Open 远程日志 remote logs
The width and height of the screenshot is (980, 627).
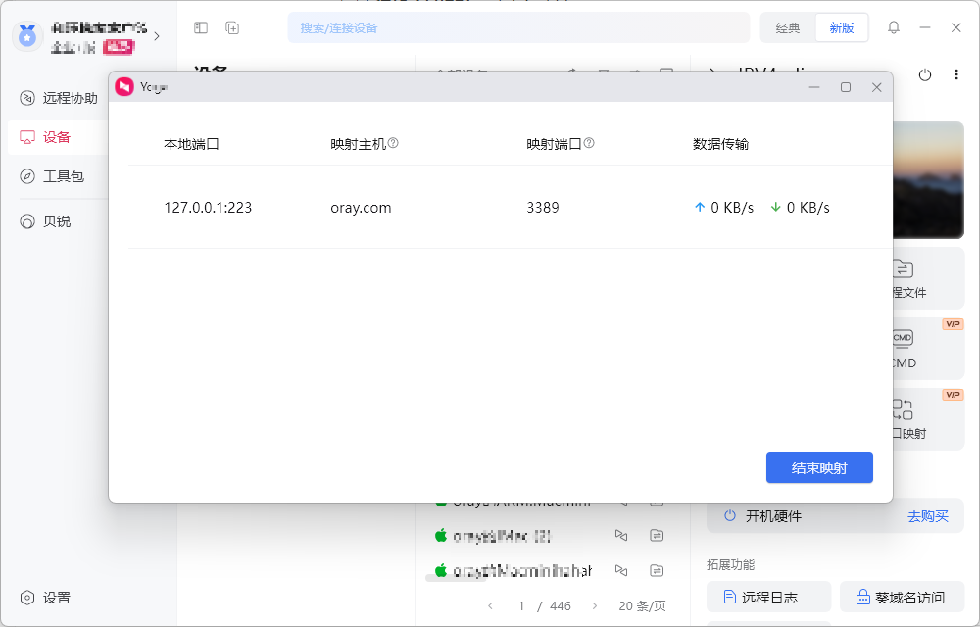[x=768, y=597]
